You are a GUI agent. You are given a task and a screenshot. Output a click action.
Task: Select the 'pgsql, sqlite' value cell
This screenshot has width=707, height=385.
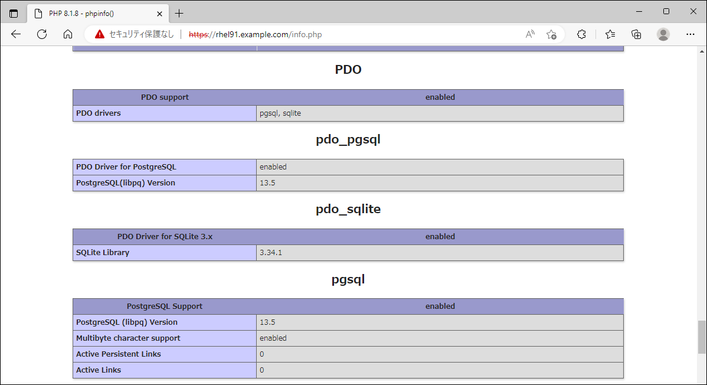440,113
